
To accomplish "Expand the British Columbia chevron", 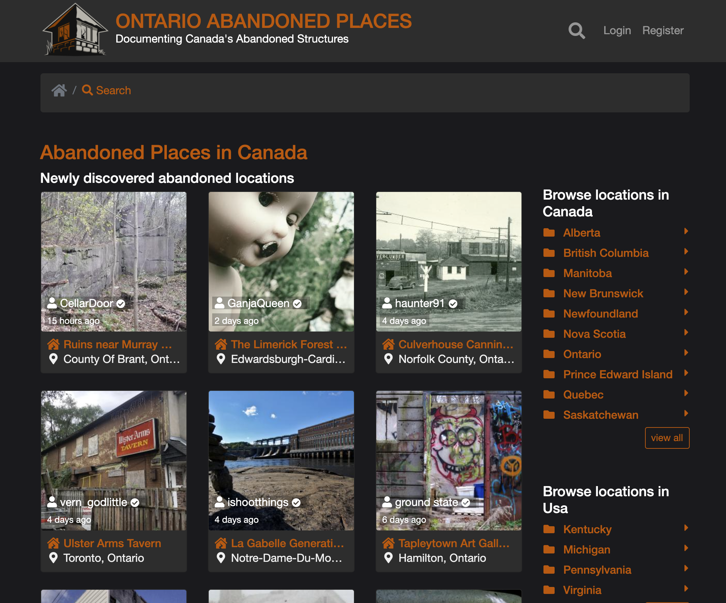I will pyautogui.click(x=686, y=252).
